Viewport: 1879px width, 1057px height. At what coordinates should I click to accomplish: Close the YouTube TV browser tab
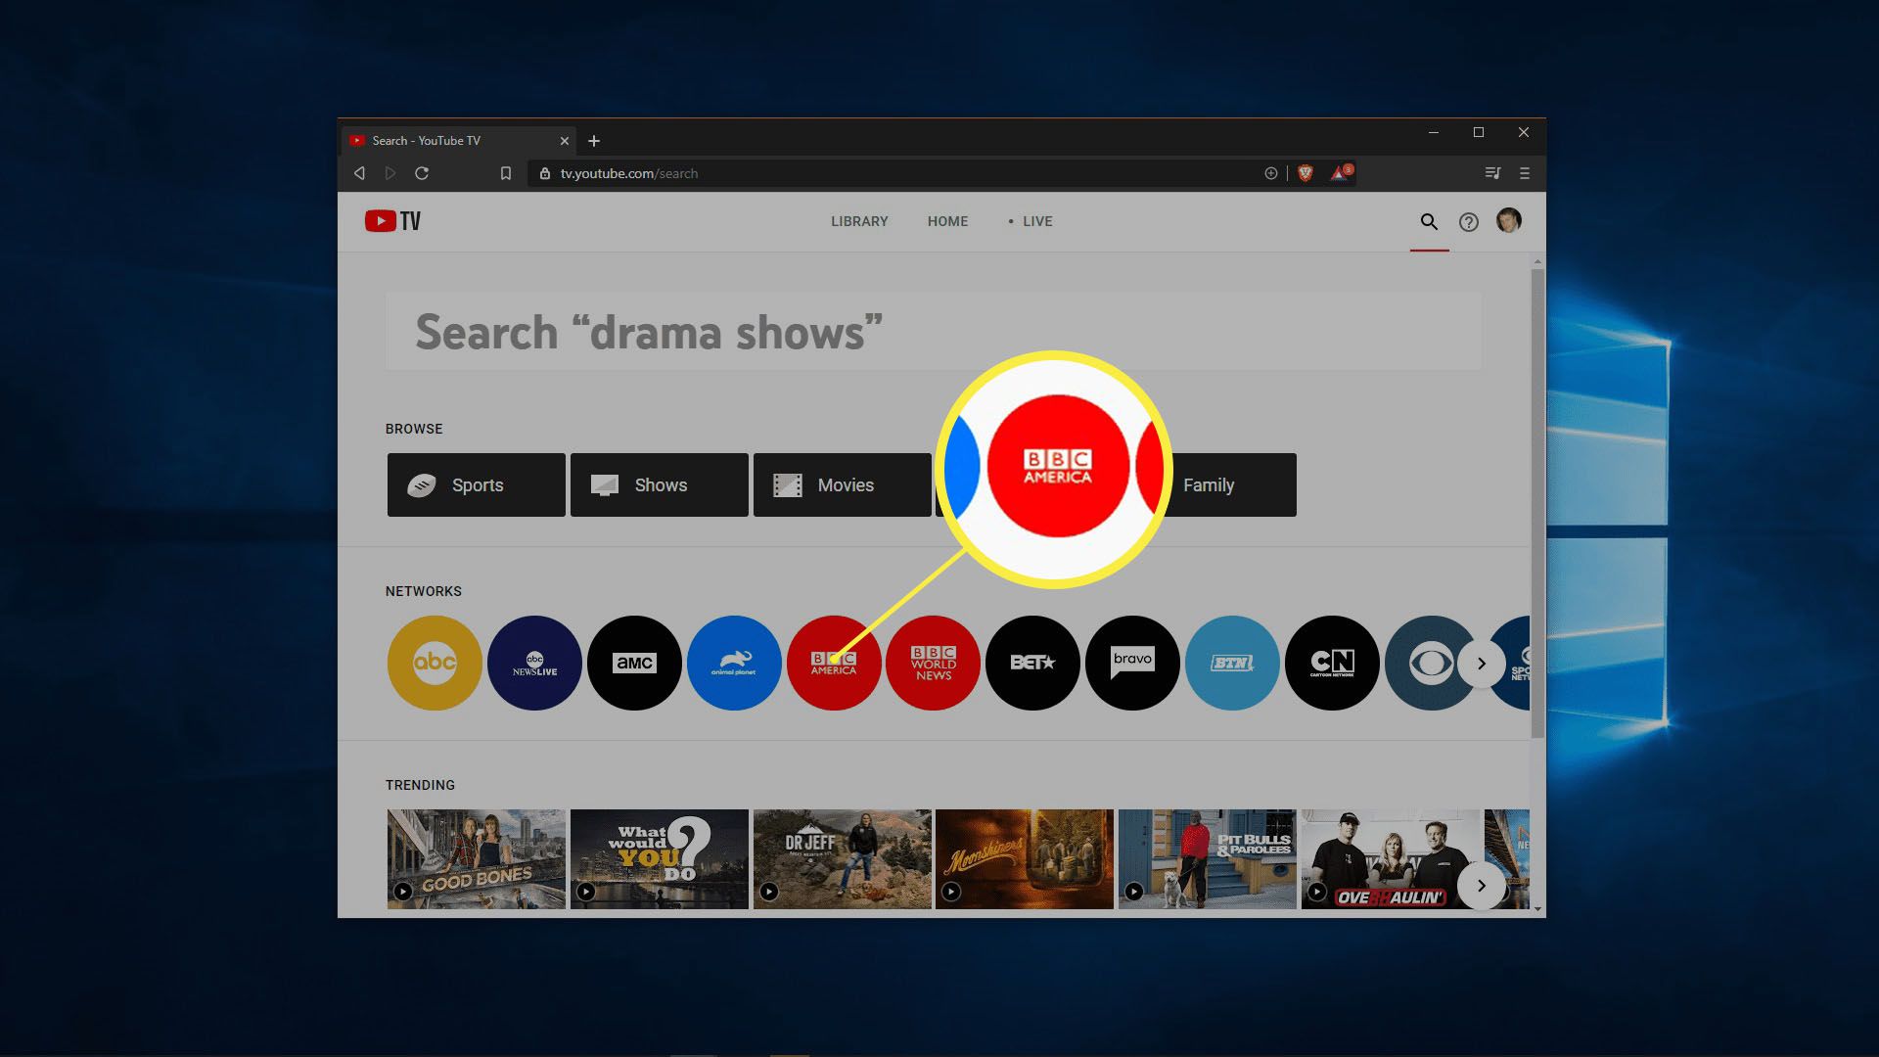(565, 141)
